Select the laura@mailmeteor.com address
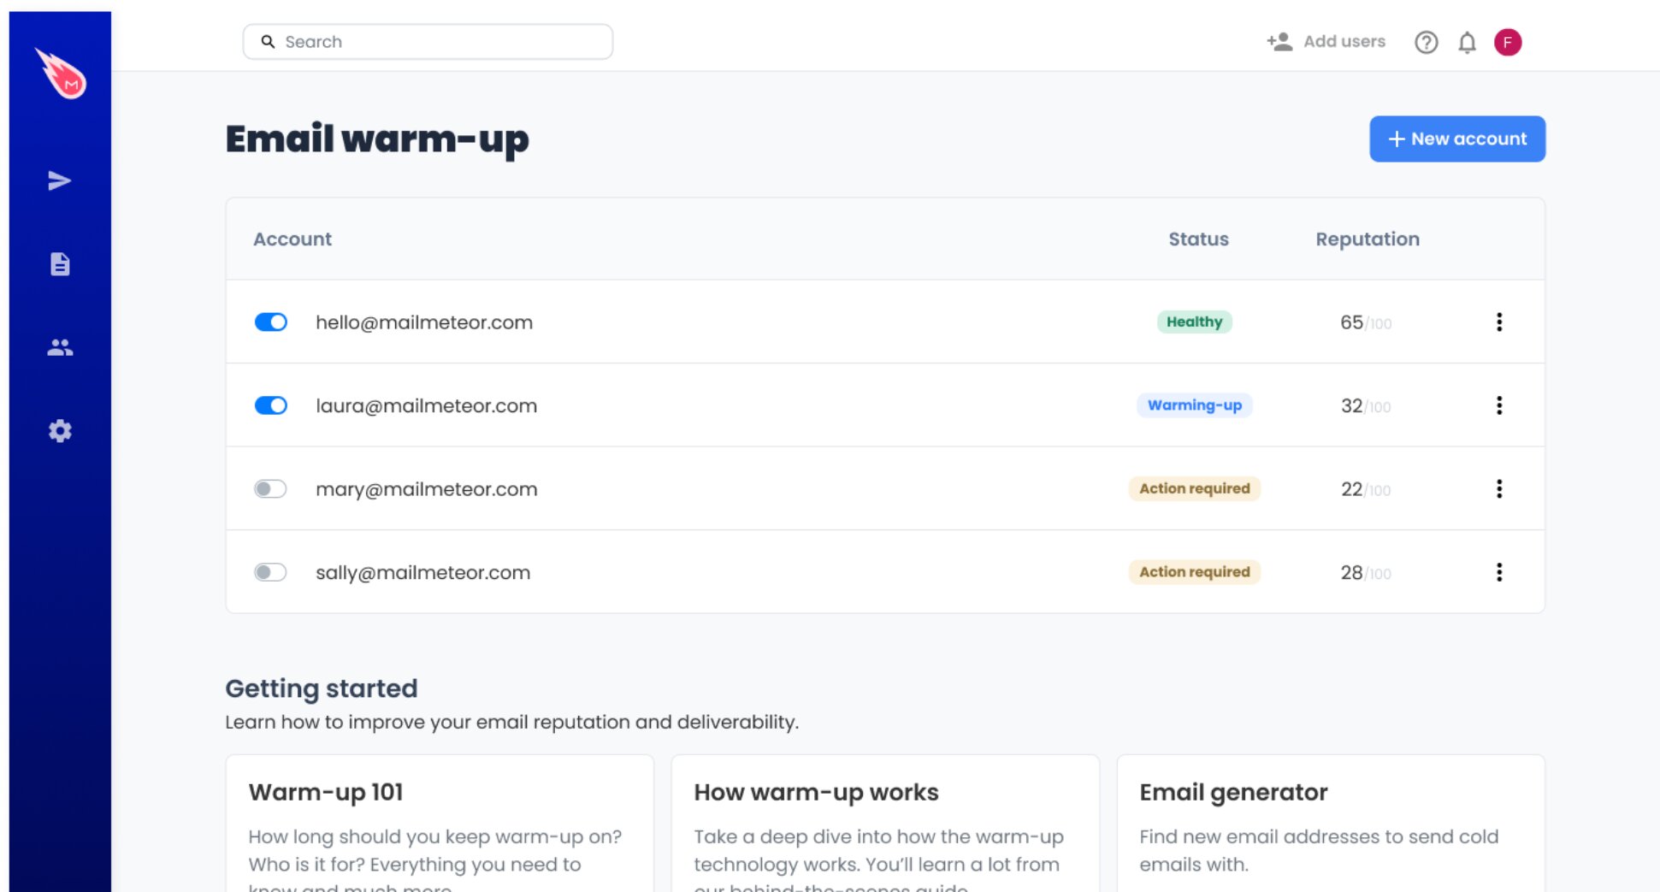The height and width of the screenshot is (892, 1660). coord(427,405)
